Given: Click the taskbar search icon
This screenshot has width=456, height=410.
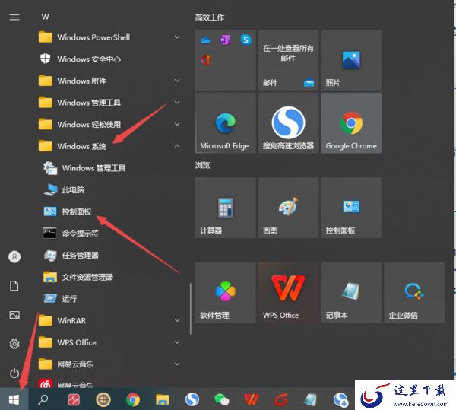Looking at the screenshot, I should (43, 399).
